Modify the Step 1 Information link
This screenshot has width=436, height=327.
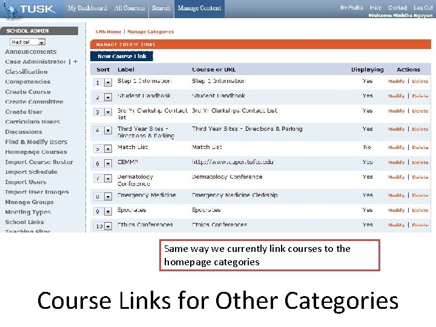click(396, 81)
